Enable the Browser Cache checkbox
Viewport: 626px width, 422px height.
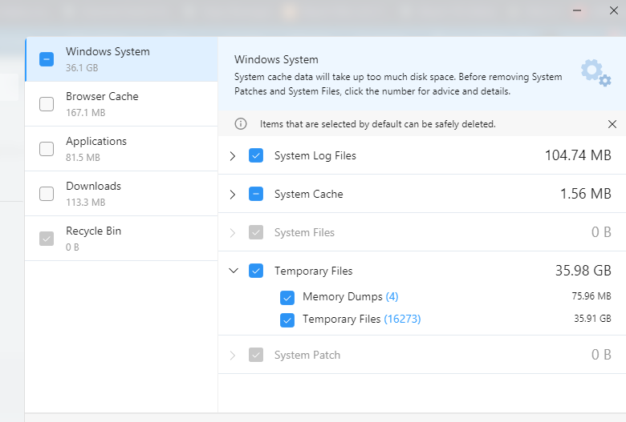pos(47,104)
